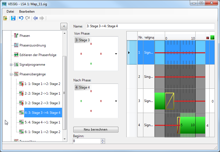Select the Phasen tree icon
This screenshot has height=152, width=220.
16,36
